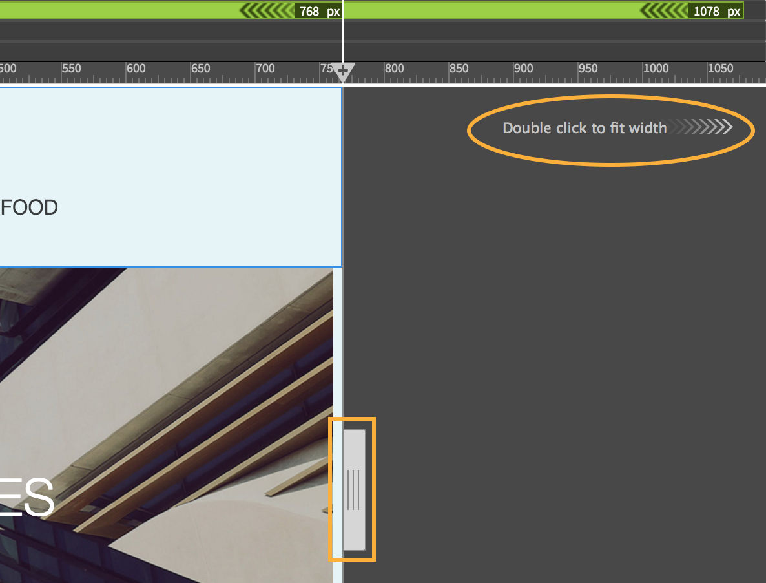Click the architecture hero image

(167, 425)
